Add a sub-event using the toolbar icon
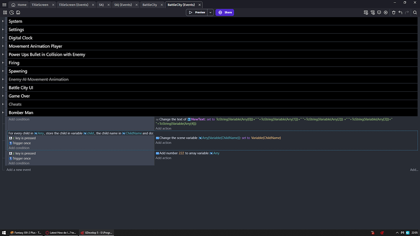The height and width of the screenshot is (236, 420). pyautogui.click(x=373, y=12)
